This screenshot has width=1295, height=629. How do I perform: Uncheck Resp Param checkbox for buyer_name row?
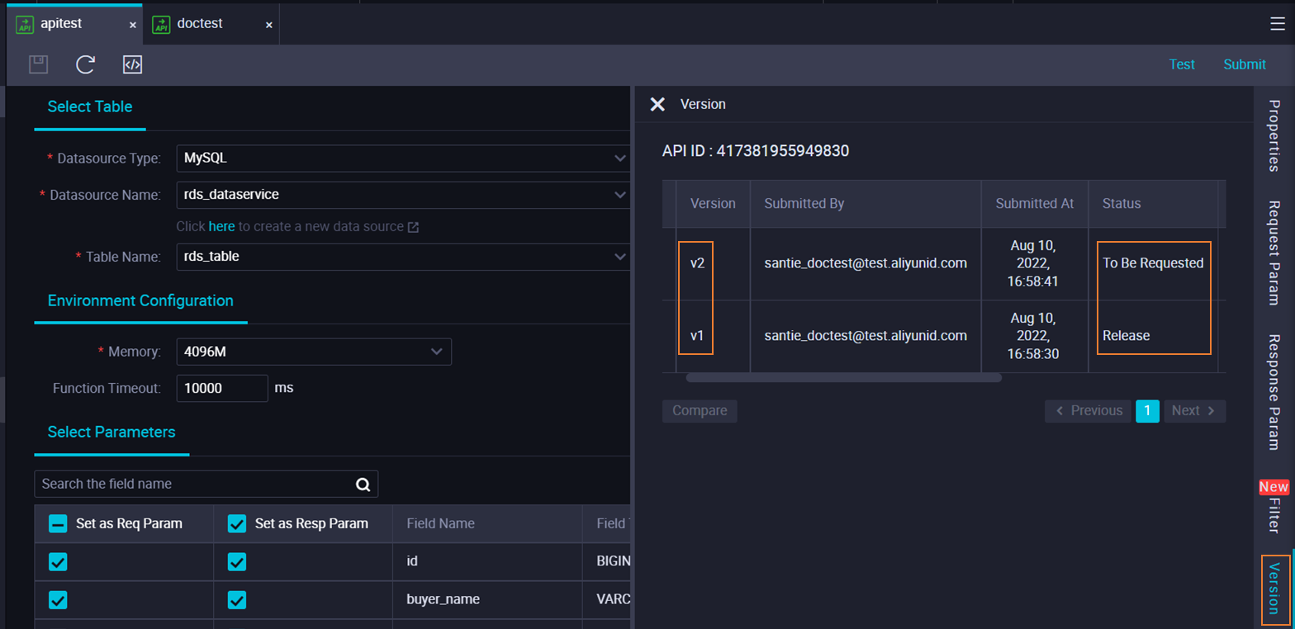click(237, 600)
